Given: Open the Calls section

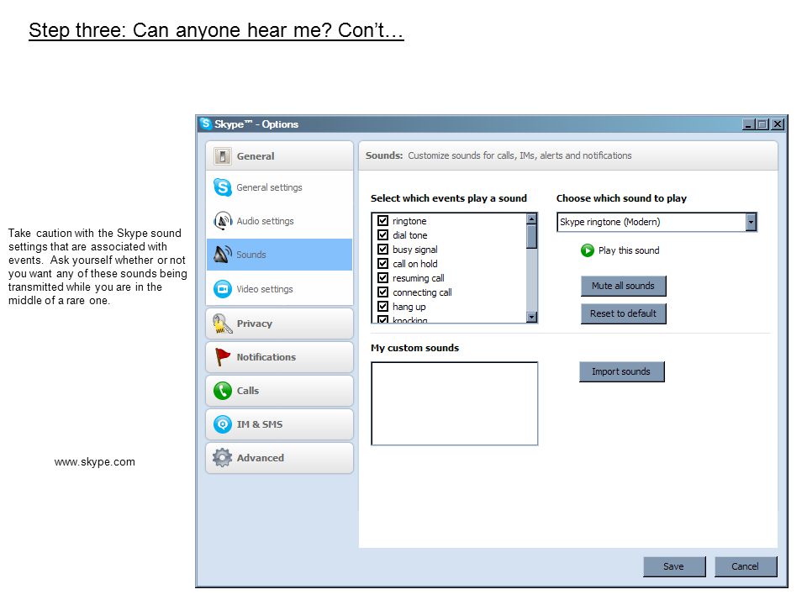Looking at the screenshot, I should pyautogui.click(x=279, y=391).
